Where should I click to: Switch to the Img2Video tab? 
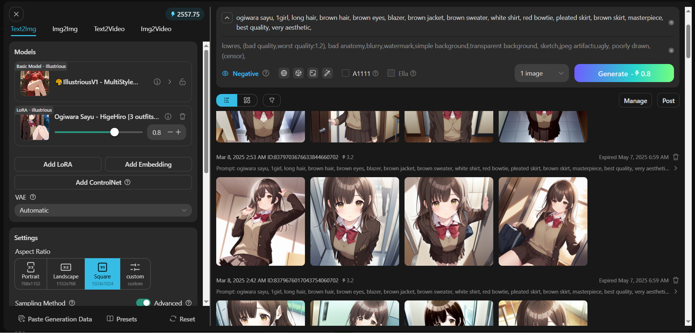156,29
